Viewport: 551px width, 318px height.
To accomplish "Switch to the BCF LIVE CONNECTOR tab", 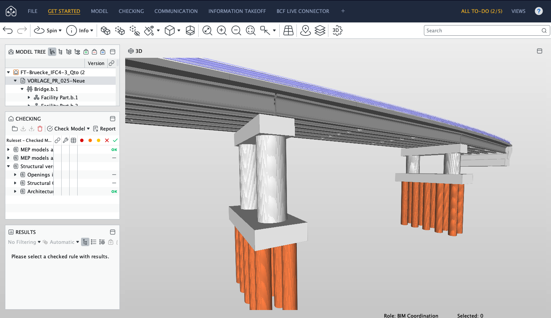I will (x=303, y=11).
